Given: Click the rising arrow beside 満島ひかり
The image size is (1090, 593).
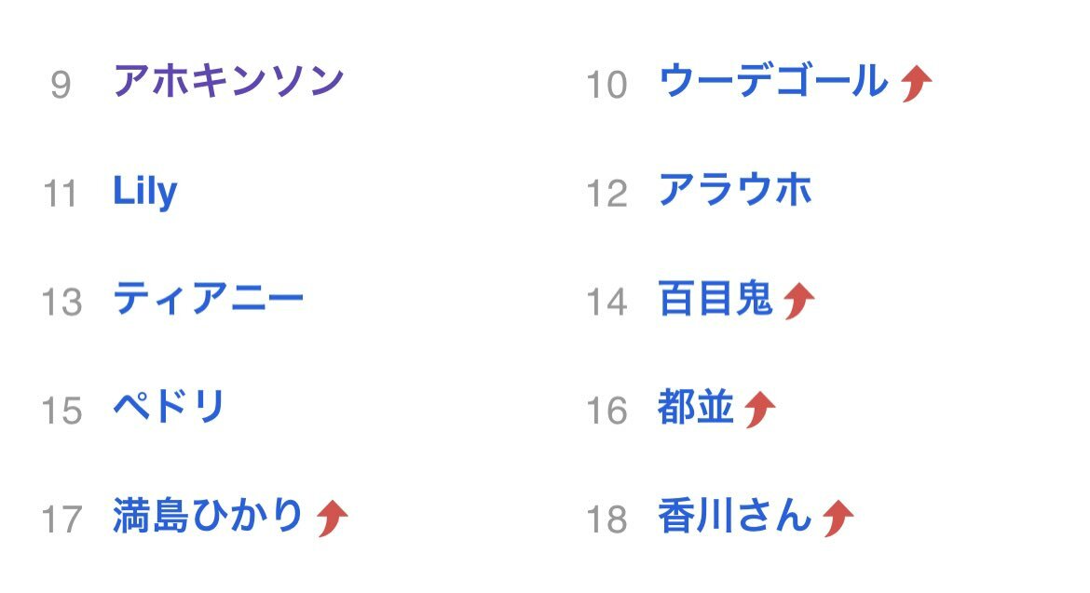Looking at the screenshot, I should tap(332, 518).
